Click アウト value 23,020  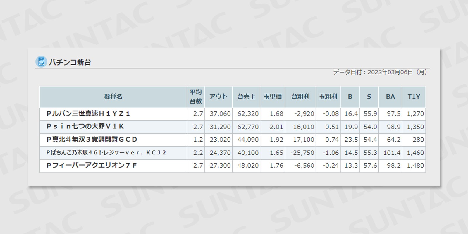click(220, 140)
